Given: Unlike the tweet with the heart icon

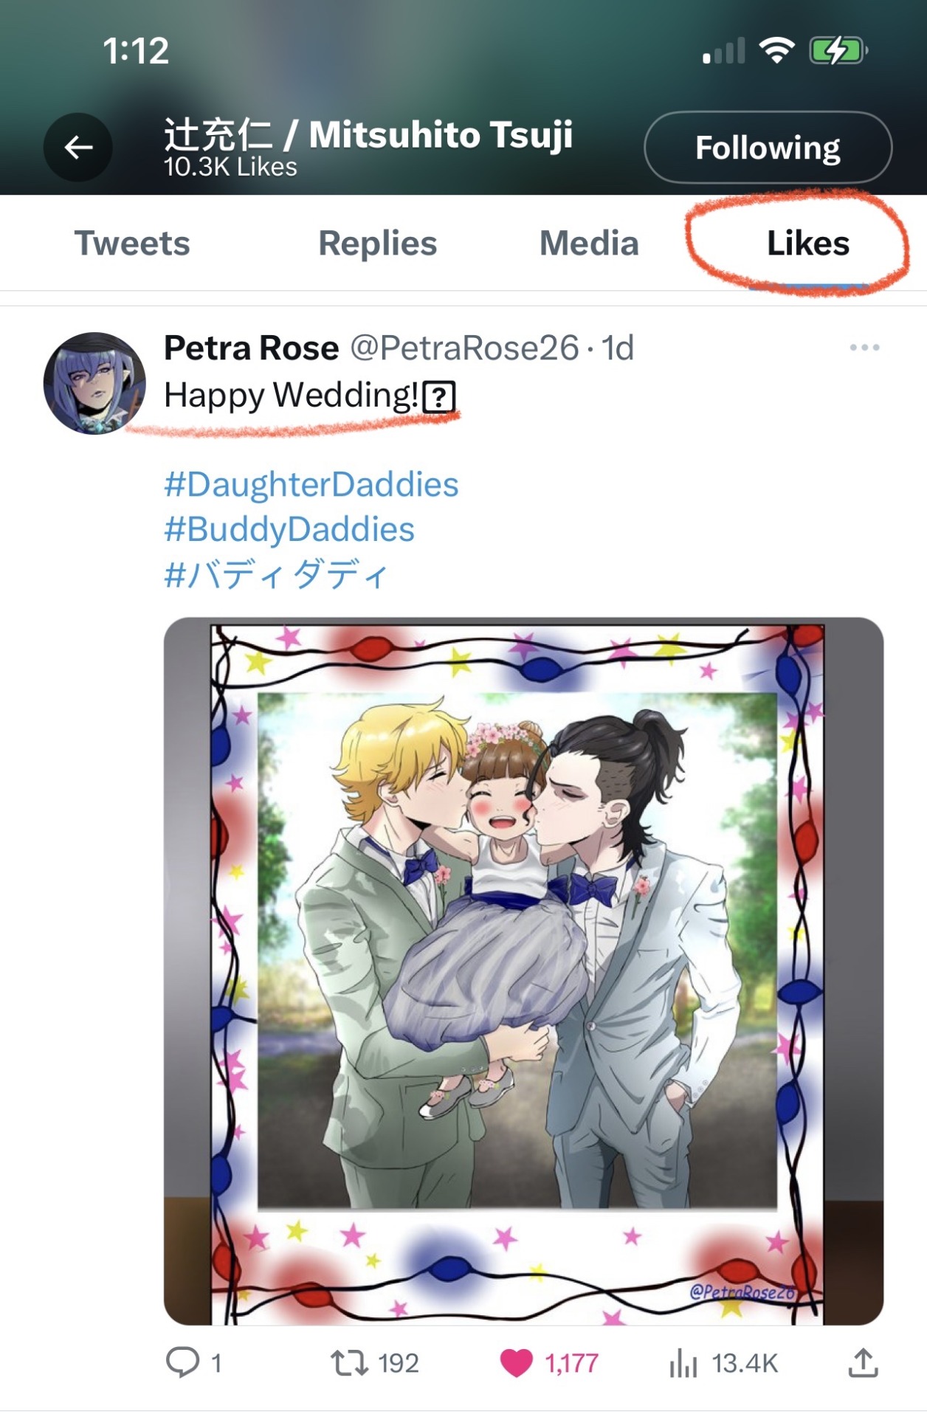Looking at the screenshot, I should point(516,1362).
